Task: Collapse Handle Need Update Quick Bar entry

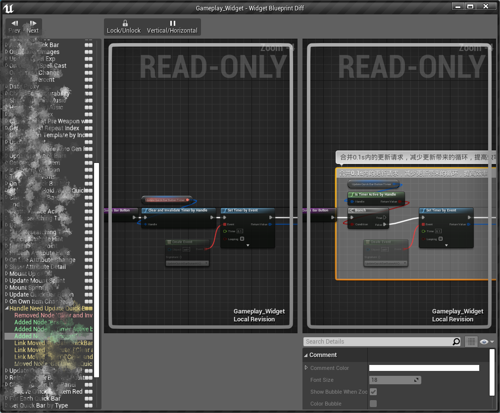Action: (6, 309)
